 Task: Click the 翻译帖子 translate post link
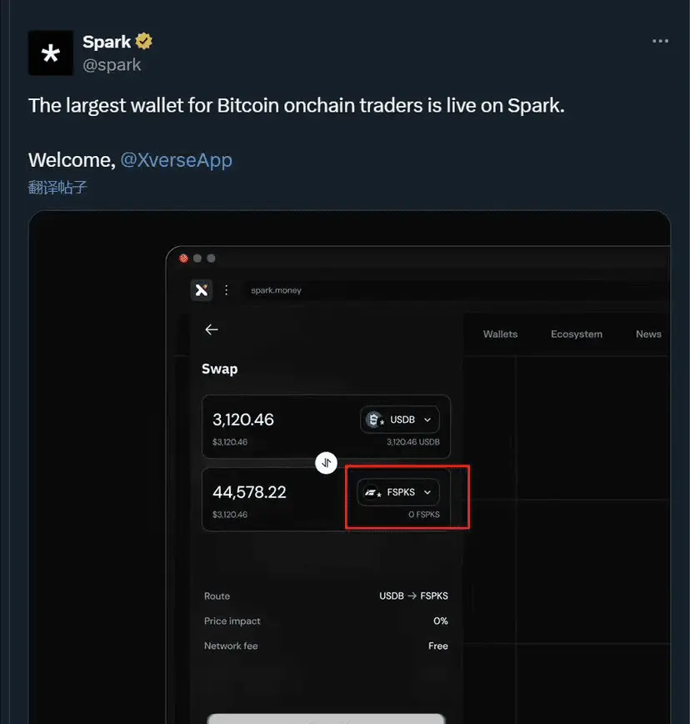[x=57, y=188]
